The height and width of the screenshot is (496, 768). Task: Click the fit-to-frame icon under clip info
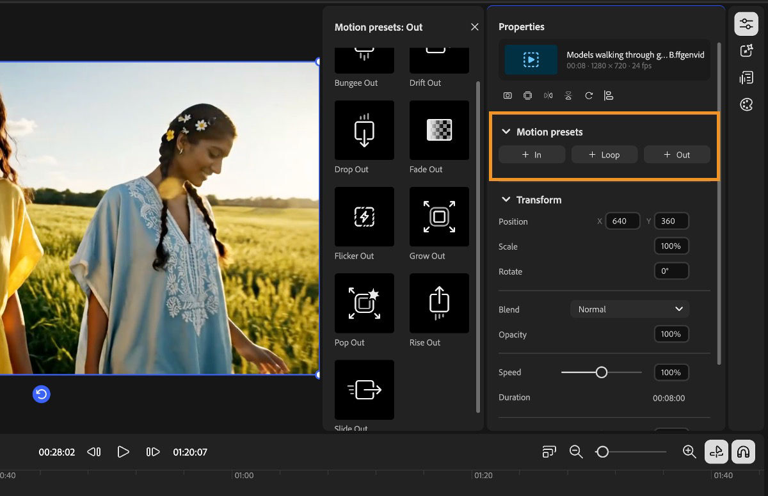(x=508, y=95)
